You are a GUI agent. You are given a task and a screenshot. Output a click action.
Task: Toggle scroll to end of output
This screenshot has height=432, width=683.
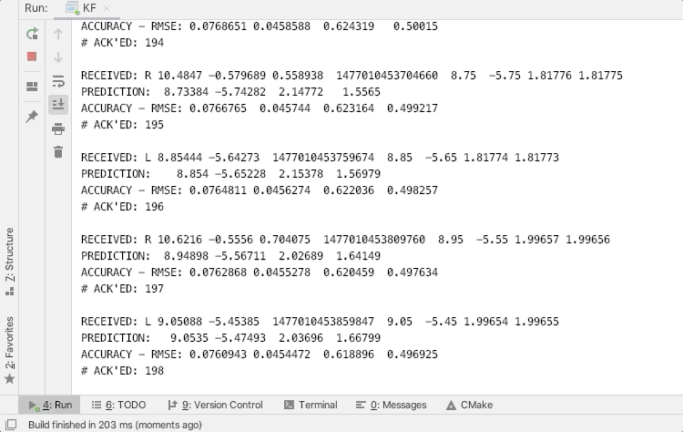58,105
